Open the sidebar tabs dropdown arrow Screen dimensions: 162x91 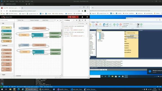(88, 20)
